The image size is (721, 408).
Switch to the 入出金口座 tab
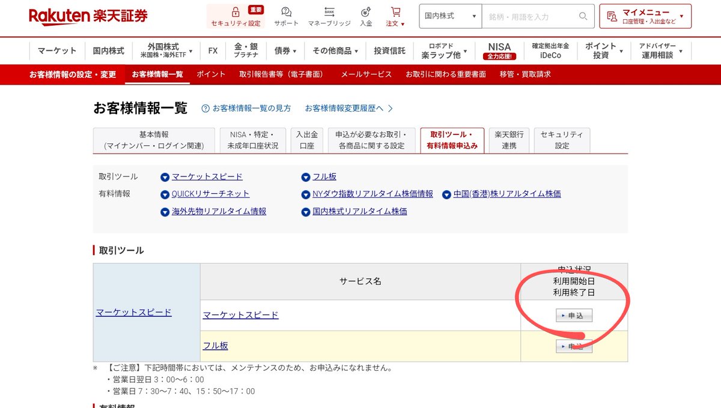coord(307,140)
